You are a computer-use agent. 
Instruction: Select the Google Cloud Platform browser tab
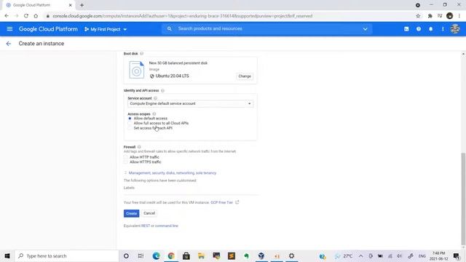(x=39, y=5)
